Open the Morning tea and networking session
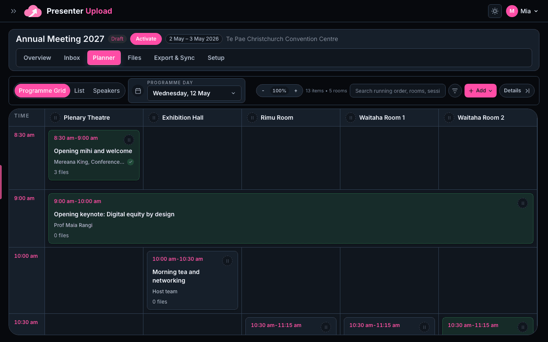 [x=192, y=280]
